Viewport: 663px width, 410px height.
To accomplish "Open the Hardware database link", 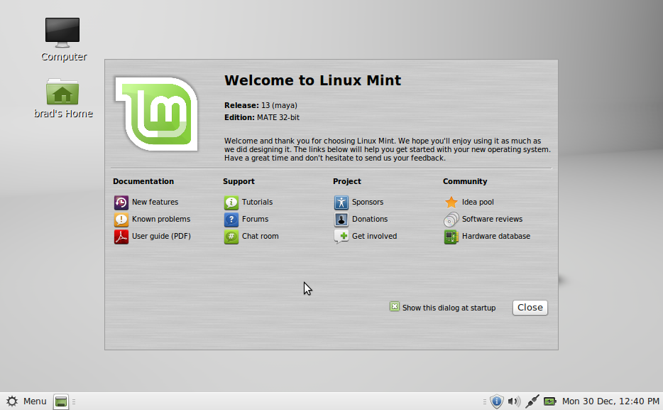I will click(496, 237).
